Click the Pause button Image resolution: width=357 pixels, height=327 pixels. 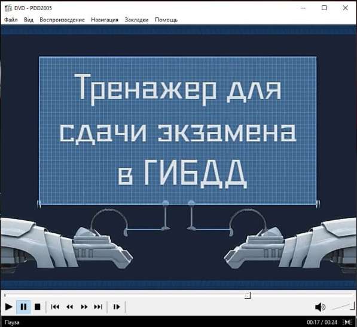tap(23, 307)
